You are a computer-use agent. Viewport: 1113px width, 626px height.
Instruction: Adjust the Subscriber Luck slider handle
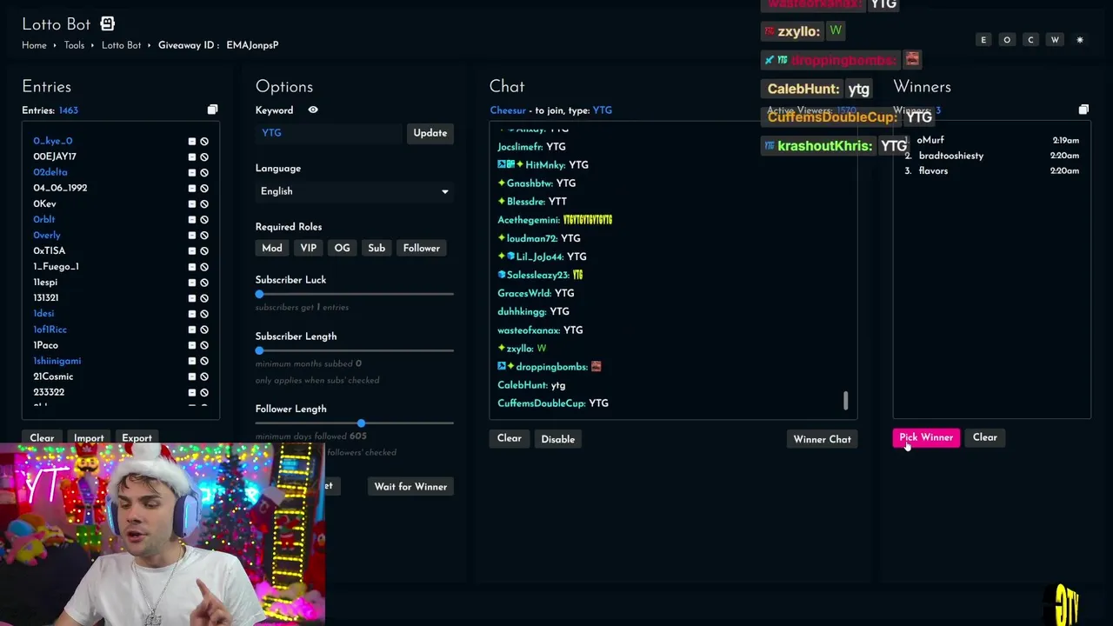[x=259, y=294]
